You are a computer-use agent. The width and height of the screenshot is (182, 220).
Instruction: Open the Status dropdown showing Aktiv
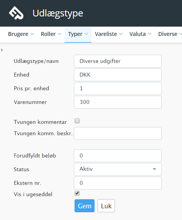click(118, 169)
